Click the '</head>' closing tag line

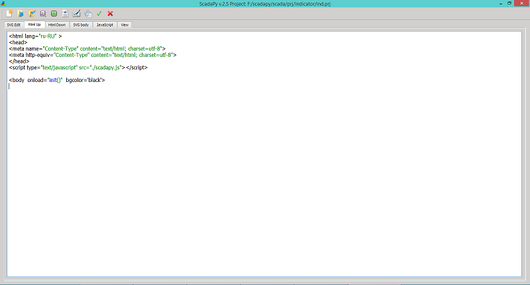pyautogui.click(x=19, y=61)
